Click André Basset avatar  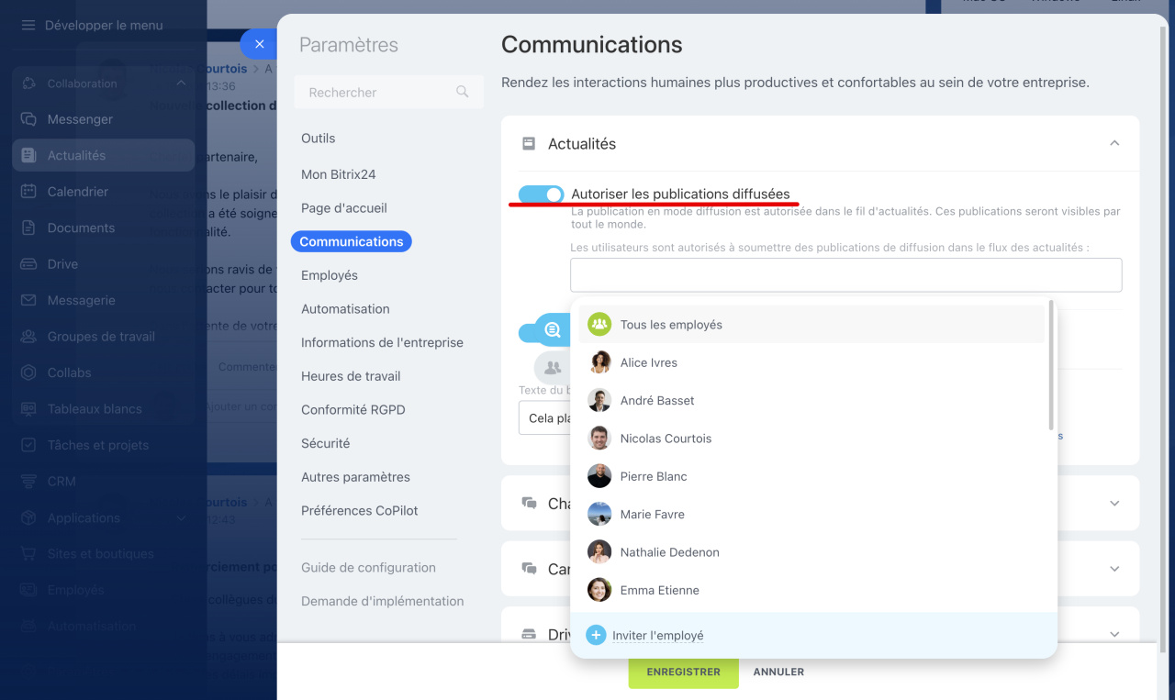[x=599, y=400]
